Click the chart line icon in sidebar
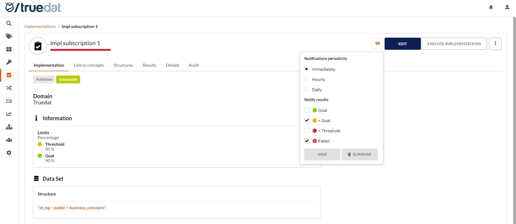The width and height of the screenshot is (516, 224). [9, 114]
